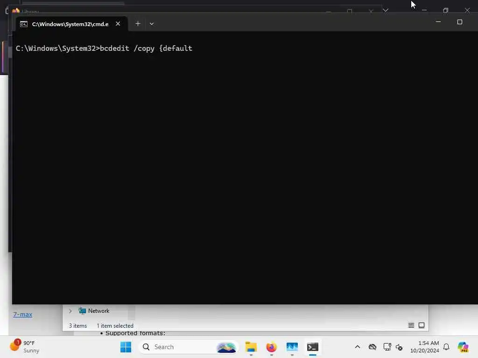Close the cmd.exe terminal tab

118,24
